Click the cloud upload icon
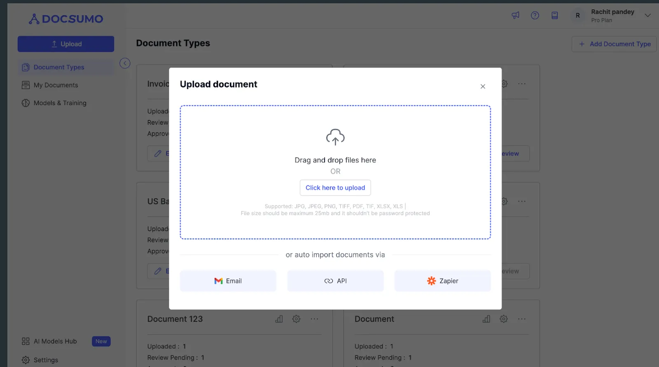The height and width of the screenshot is (367, 659). tap(335, 137)
